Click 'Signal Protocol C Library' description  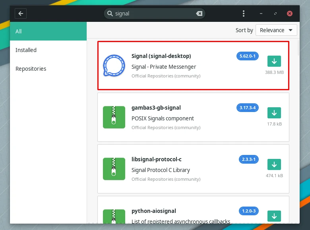coord(161,170)
